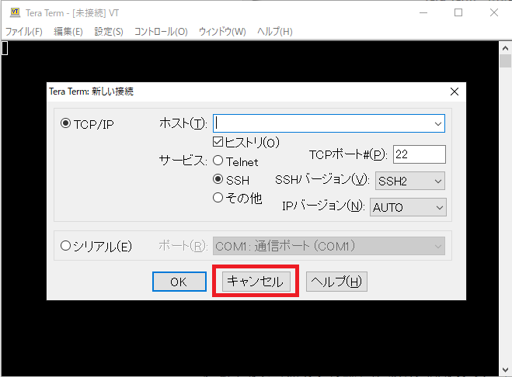The width and height of the screenshot is (512, 377).
Task: Open the ファイル(F) menu
Action: tap(24, 32)
